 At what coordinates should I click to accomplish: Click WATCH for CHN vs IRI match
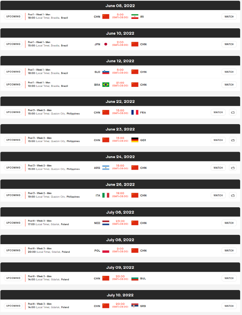tap(229, 16)
